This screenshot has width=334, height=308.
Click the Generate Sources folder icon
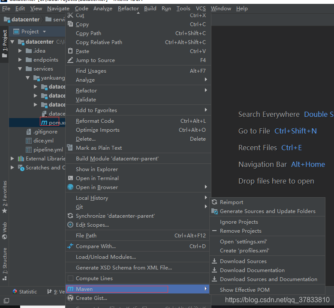click(214, 211)
